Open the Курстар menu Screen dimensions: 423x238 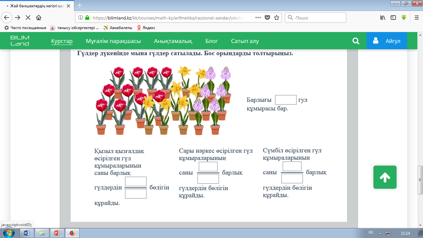coord(62,41)
